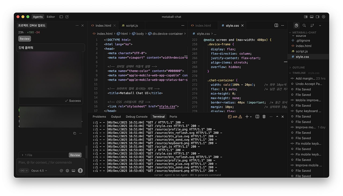Open the Debug Console tab

137,117
